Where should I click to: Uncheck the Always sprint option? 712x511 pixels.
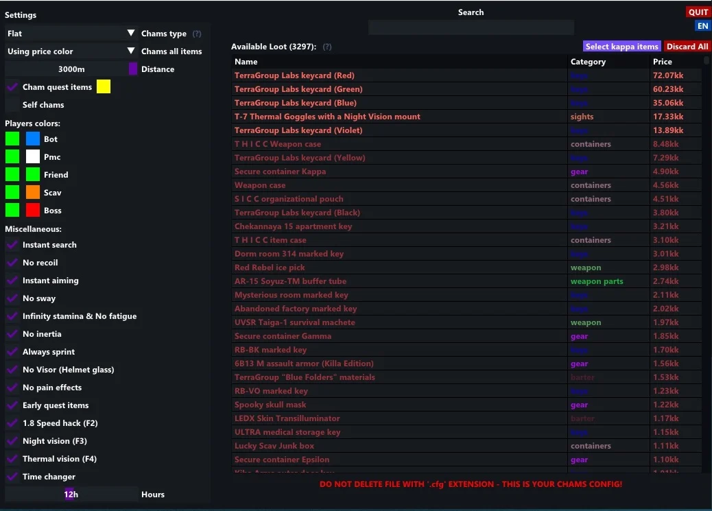coord(12,352)
